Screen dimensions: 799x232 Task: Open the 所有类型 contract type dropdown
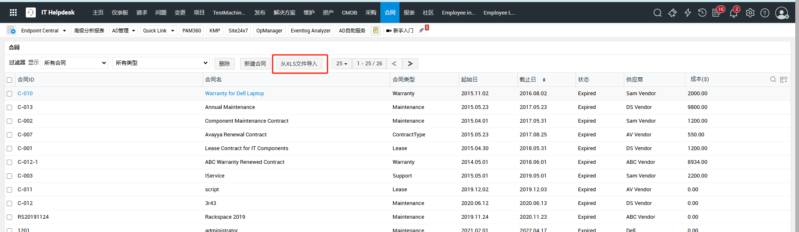coord(161,63)
